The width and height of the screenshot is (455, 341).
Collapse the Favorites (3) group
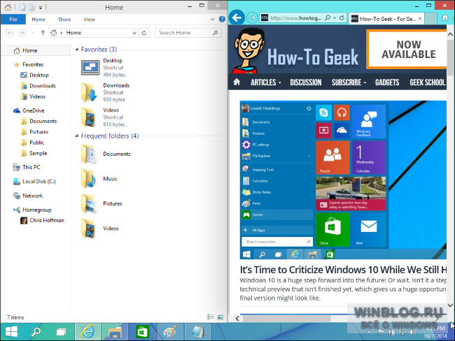[x=77, y=50]
